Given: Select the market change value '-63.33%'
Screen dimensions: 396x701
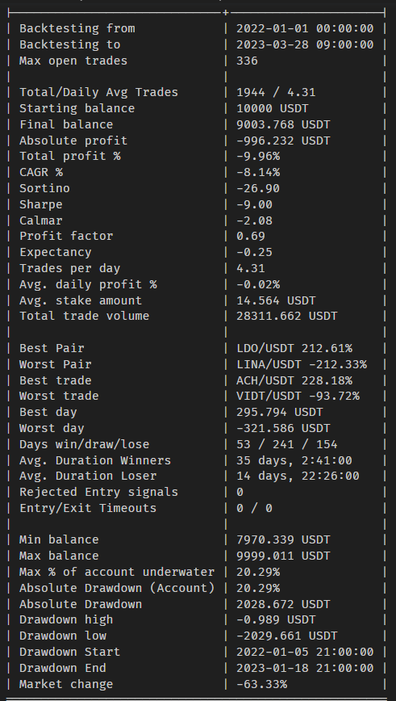Looking at the screenshot, I should [261, 685].
